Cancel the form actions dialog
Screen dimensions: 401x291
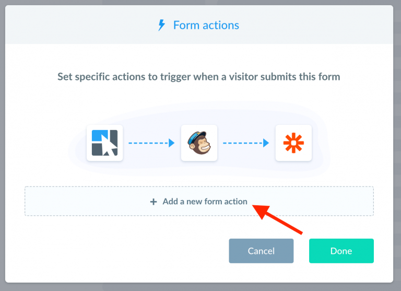click(261, 251)
